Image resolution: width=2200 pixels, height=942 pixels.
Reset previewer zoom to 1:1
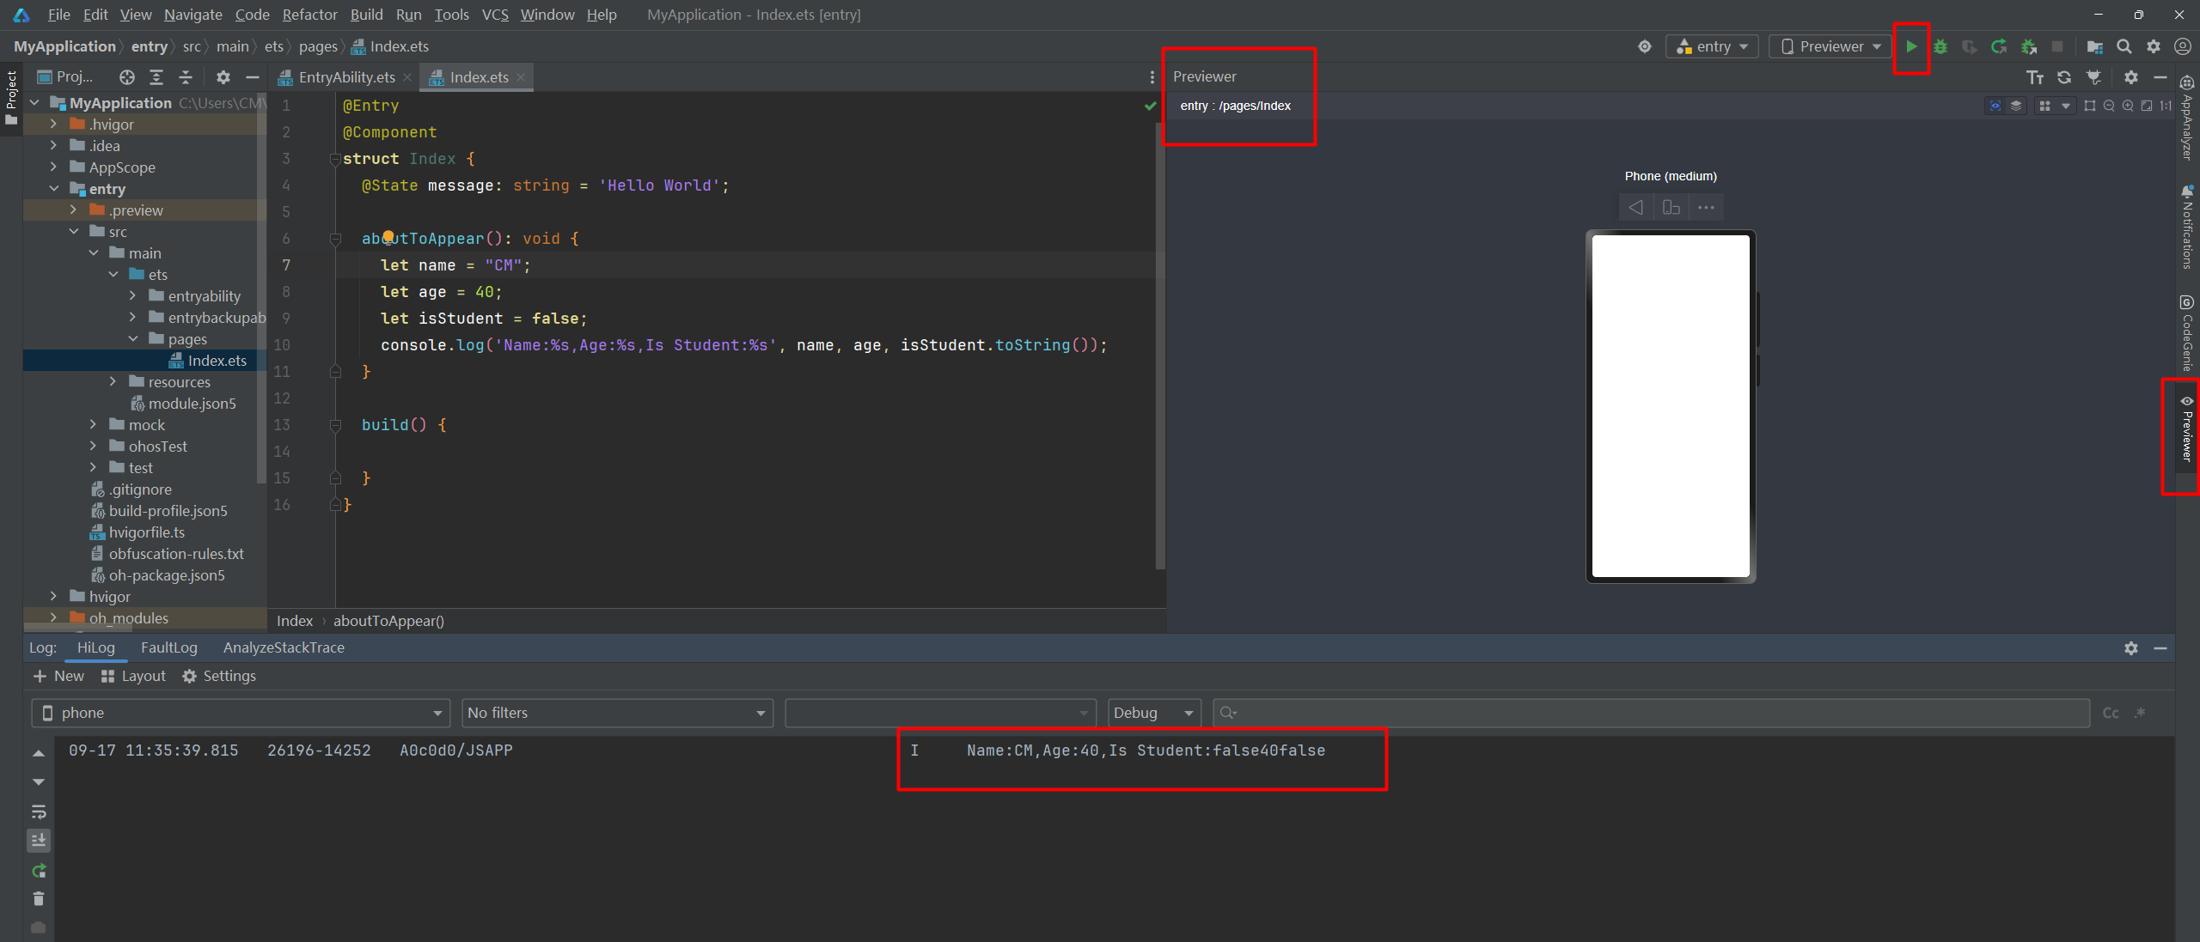click(2166, 106)
